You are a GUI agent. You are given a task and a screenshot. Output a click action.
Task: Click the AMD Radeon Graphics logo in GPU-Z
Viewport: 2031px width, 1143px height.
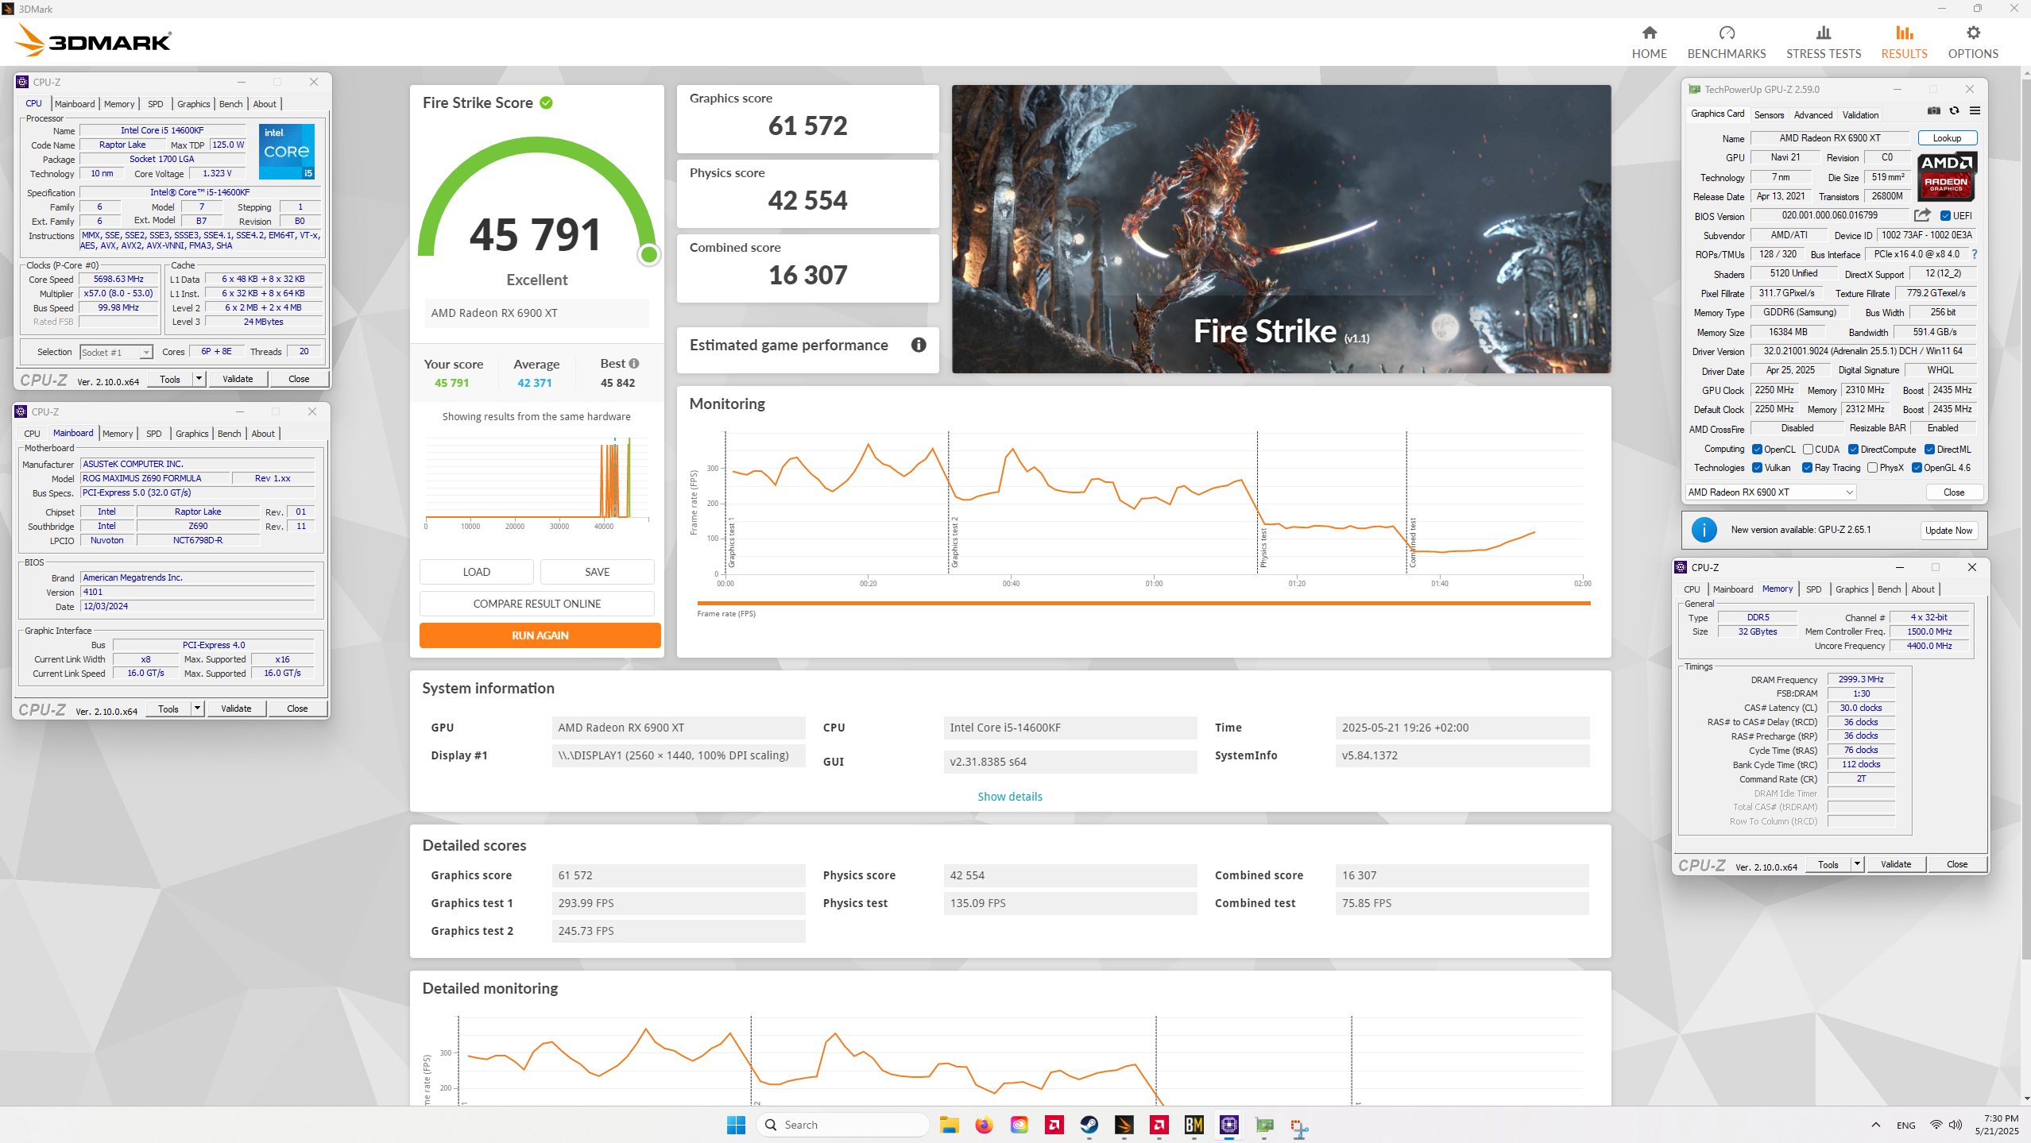pyautogui.click(x=1946, y=176)
